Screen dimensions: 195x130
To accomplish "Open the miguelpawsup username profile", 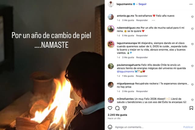I will (x=126, y=84).
